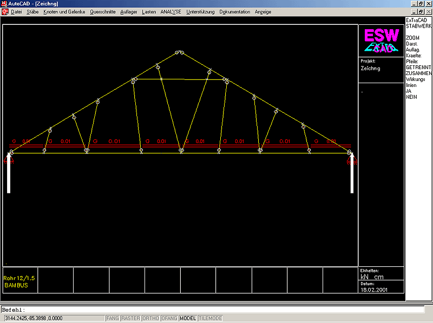
Task: Click the right support arrow symbol
Action: point(352,172)
